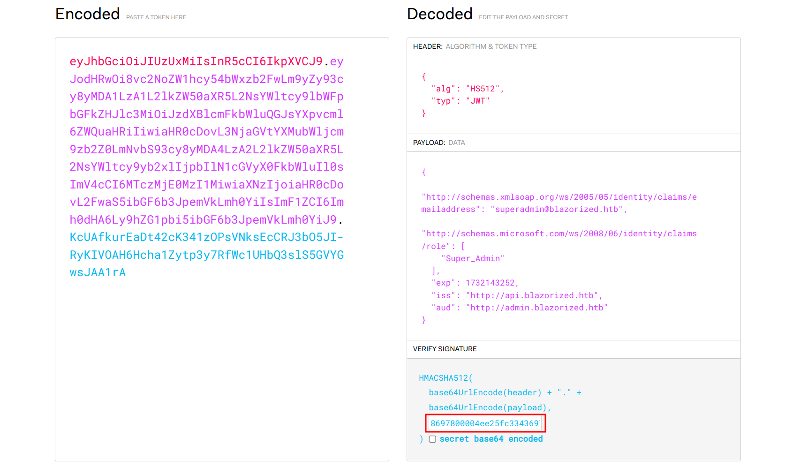Screen dimensions: 808x467
Task: Click the last signature line 'wsJAA1rA'
Action: 98,272
